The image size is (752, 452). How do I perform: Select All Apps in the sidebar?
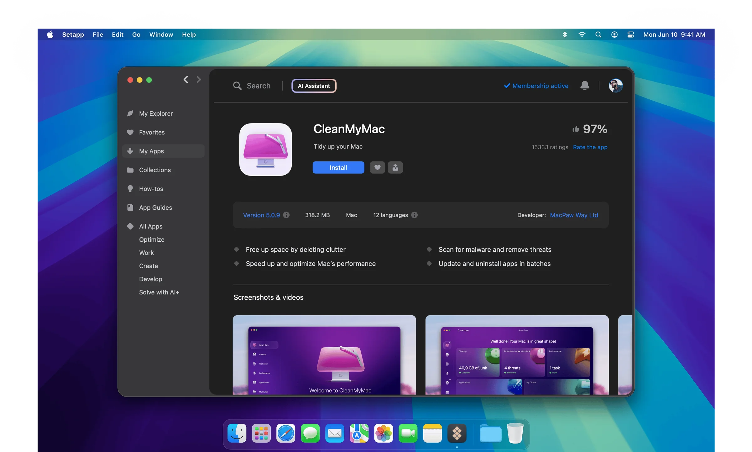pyautogui.click(x=163, y=226)
